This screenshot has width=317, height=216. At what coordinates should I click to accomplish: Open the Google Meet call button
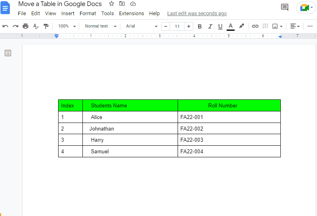tap(306, 8)
